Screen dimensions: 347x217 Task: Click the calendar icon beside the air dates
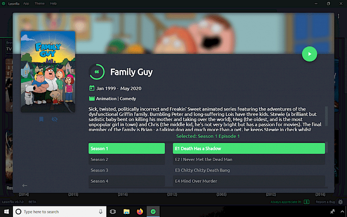point(92,88)
